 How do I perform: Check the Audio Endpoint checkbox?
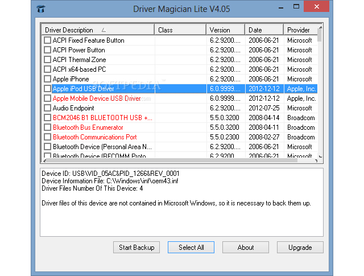point(47,108)
